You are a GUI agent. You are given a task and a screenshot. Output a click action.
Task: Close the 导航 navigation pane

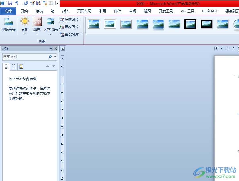point(56,49)
